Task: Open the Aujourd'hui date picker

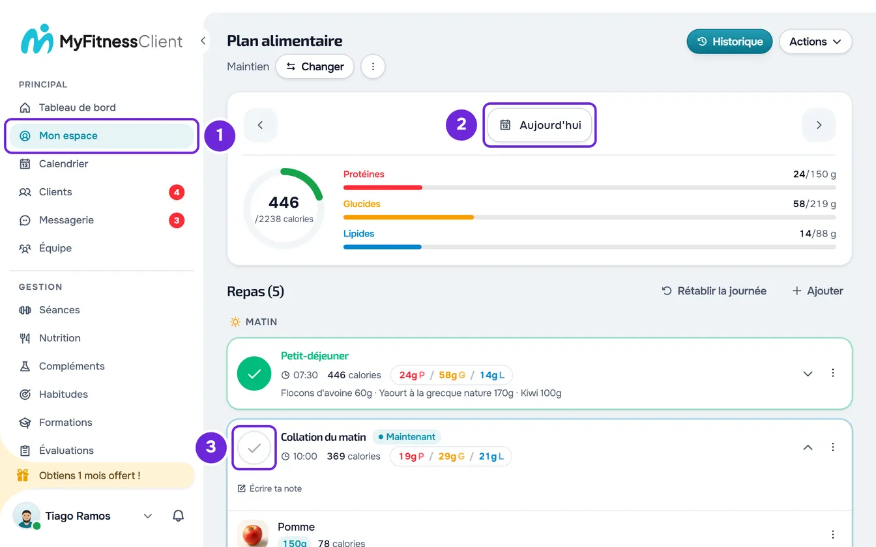Action: [540, 125]
